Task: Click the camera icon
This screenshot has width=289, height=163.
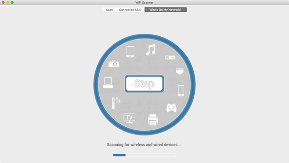Action: coord(113,64)
